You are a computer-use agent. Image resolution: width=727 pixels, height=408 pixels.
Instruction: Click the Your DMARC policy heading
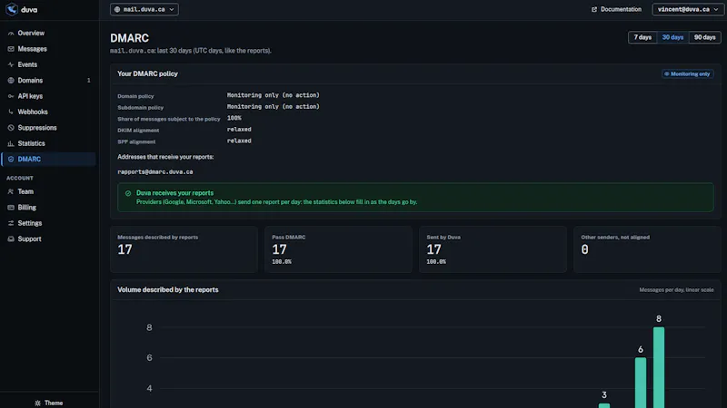[147, 73]
